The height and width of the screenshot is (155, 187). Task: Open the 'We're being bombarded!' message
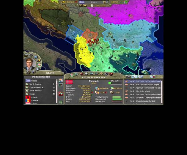point(143,101)
